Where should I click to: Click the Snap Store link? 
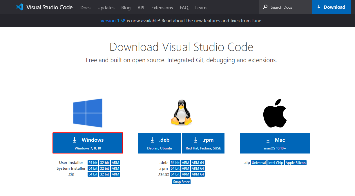pyautogui.click(x=181, y=182)
